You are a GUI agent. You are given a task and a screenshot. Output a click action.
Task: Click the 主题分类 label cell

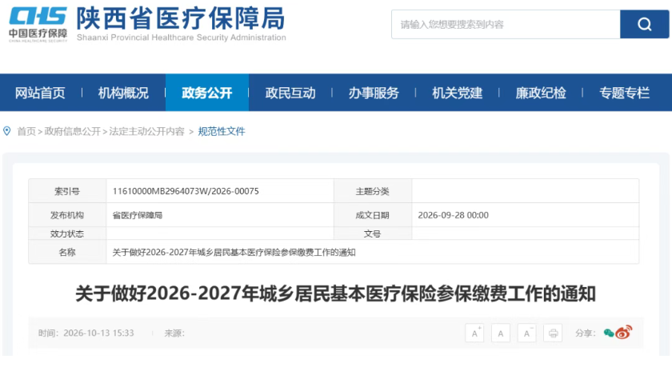pyautogui.click(x=373, y=191)
